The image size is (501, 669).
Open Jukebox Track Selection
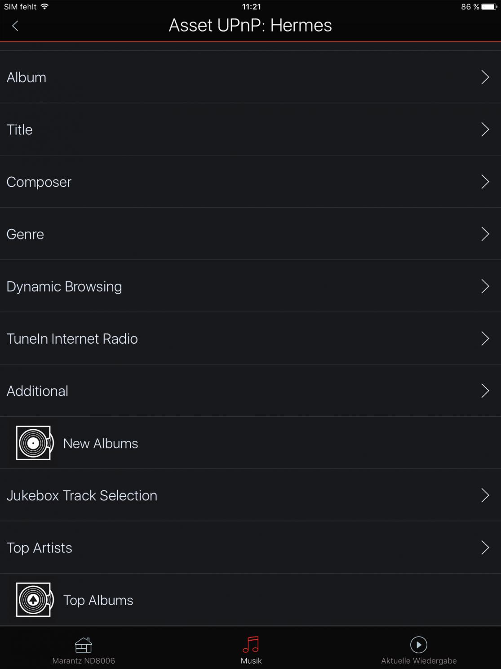[x=82, y=495]
